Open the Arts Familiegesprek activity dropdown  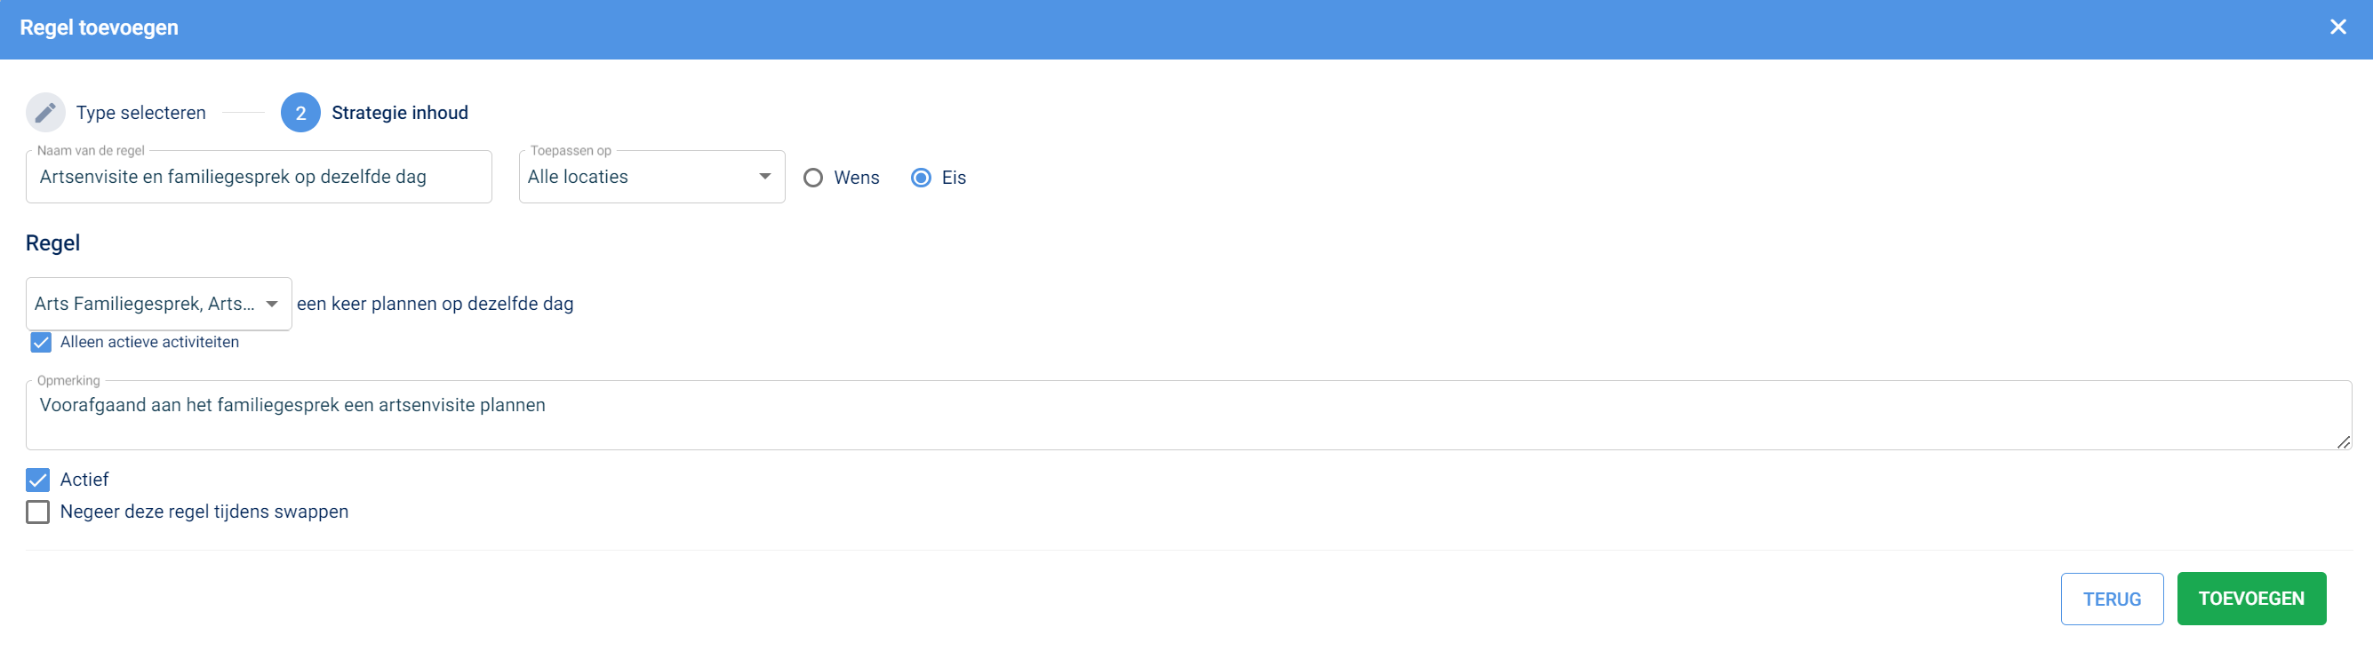click(158, 304)
